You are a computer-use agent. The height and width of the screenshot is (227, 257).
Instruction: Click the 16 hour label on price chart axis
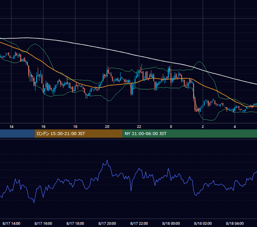coord(43,127)
